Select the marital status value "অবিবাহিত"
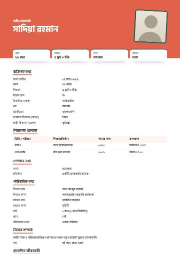This screenshot has width=180, height=254. pyautogui.click(x=68, y=101)
